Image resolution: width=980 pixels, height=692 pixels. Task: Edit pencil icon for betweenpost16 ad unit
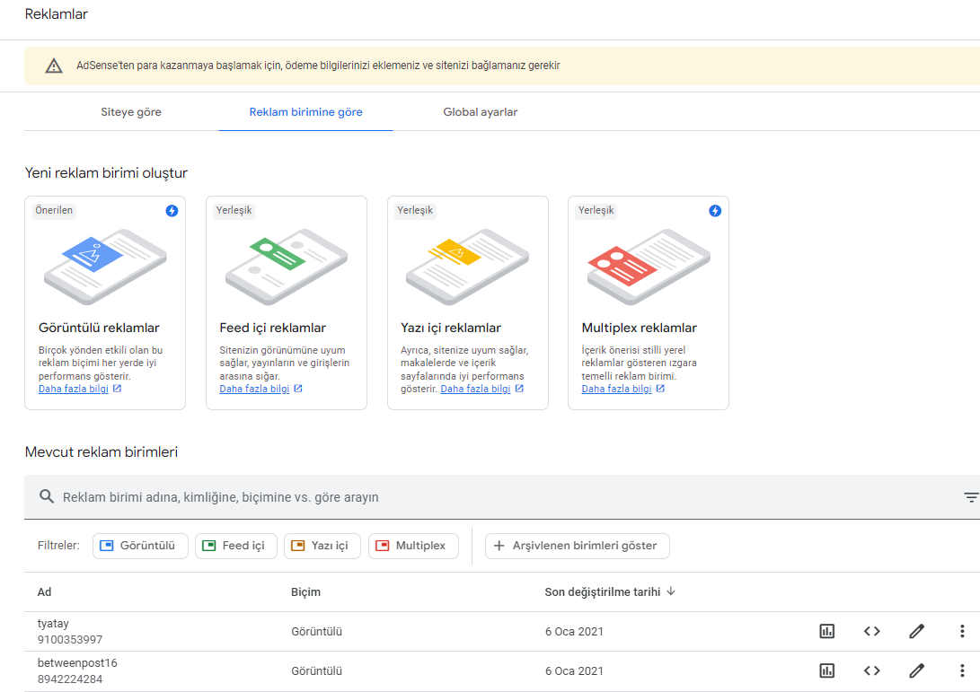click(x=917, y=670)
